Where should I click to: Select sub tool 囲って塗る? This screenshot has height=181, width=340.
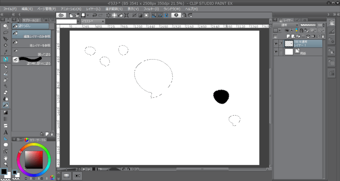(32, 52)
